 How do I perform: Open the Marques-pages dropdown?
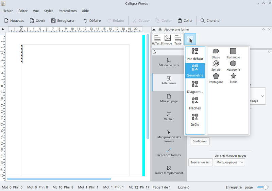[x=229, y=162]
